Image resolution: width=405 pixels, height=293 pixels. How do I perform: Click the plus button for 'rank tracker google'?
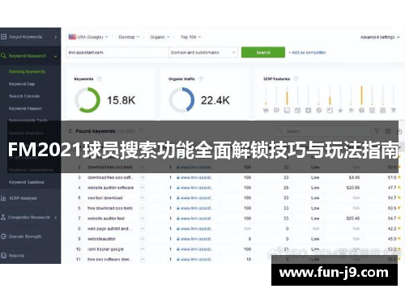(x=143, y=249)
